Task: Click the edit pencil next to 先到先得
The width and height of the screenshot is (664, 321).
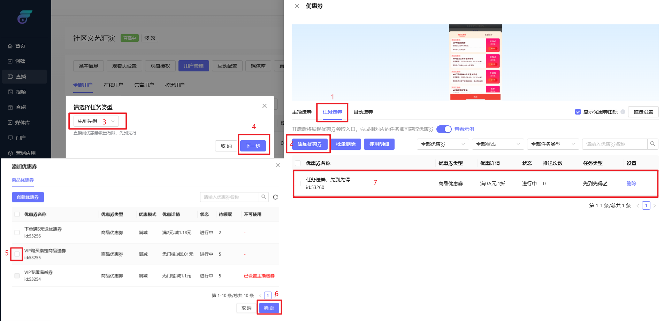Action: [605, 184]
